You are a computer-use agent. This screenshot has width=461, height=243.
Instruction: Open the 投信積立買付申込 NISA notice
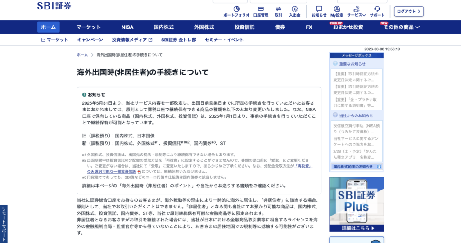[x=357, y=128]
